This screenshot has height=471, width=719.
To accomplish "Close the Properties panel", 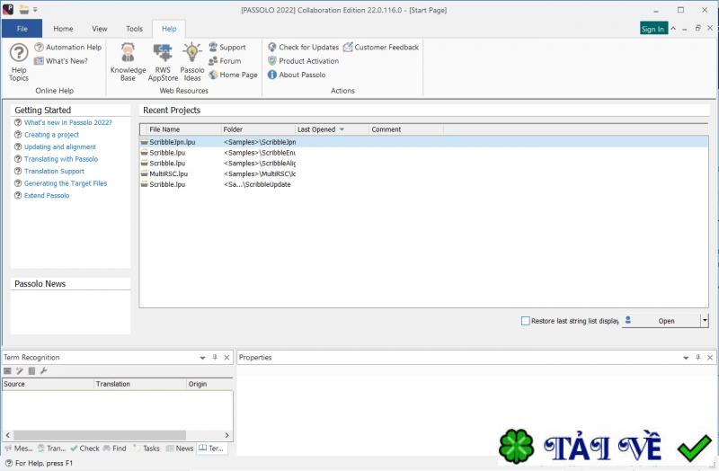I will [x=710, y=357].
